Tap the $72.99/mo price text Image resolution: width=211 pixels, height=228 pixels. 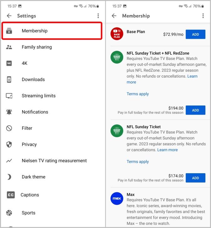173,34
